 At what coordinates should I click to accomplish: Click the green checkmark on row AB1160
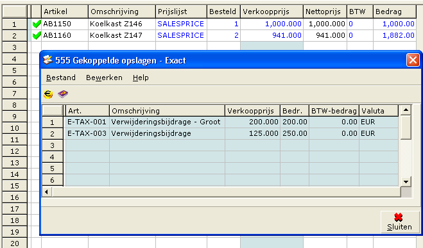point(37,35)
